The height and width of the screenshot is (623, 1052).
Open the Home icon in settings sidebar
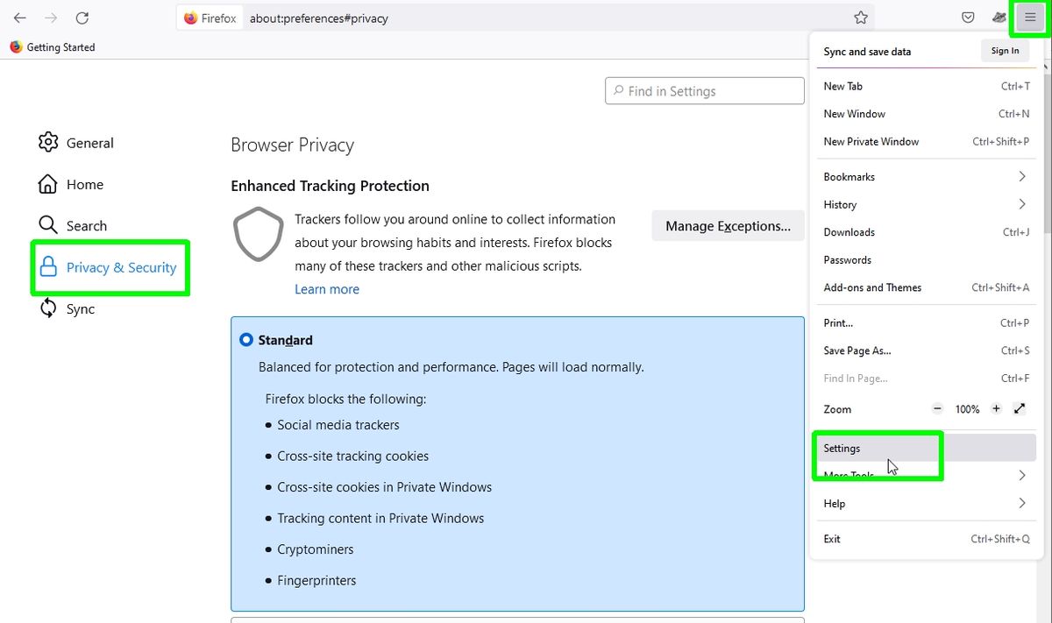tap(48, 184)
